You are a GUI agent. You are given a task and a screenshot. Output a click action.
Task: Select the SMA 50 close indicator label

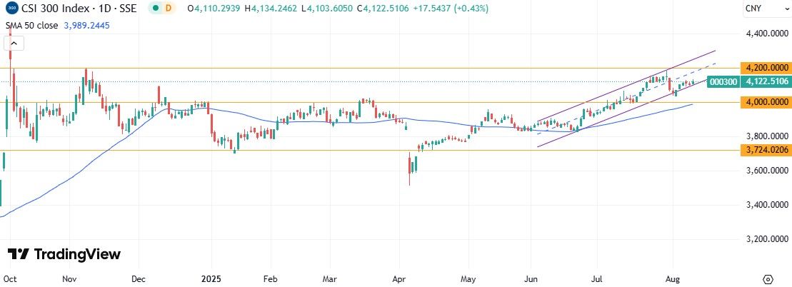pyautogui.click(x=32, y=24)
